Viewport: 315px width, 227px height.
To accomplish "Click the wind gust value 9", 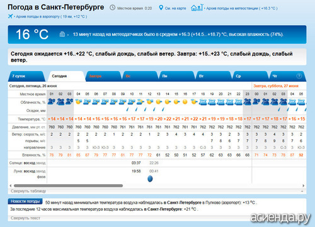I will 274,141.
